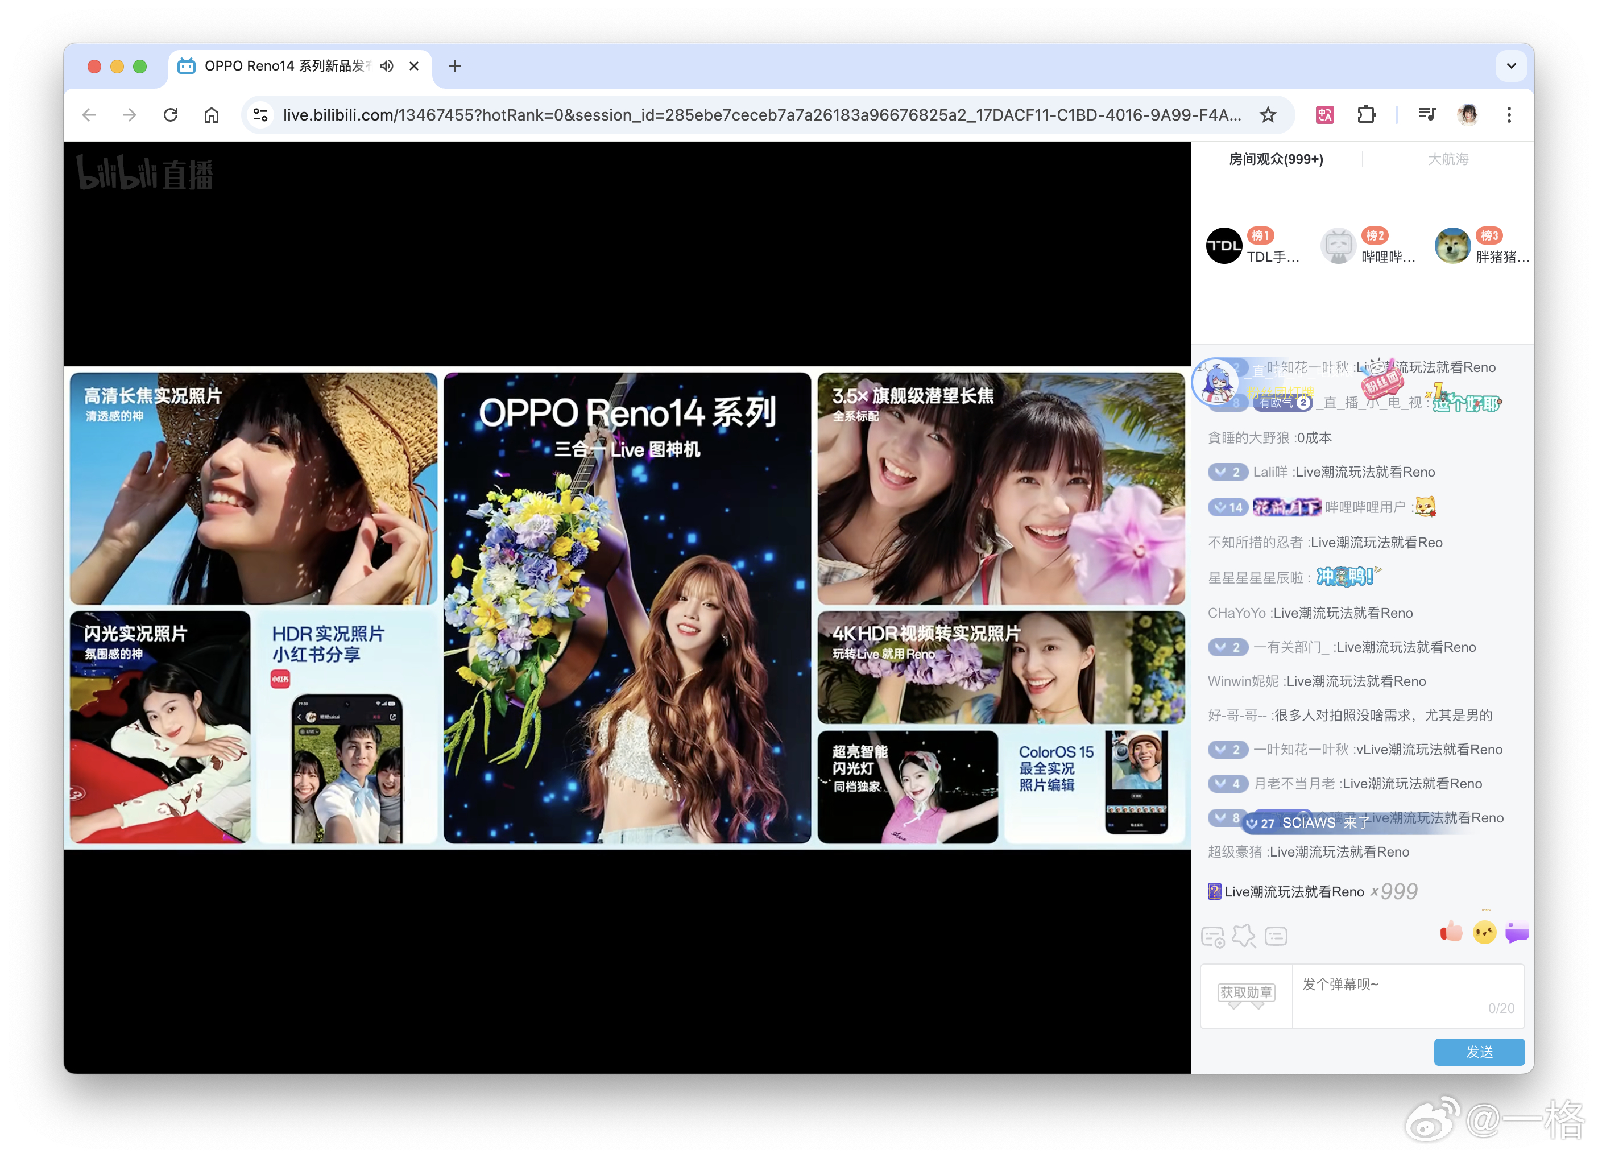Image resolution: width=1598 pixels, height=1158 pixels.
Task: Click the CHaYoYo chat message
Action: point(1310,613)
